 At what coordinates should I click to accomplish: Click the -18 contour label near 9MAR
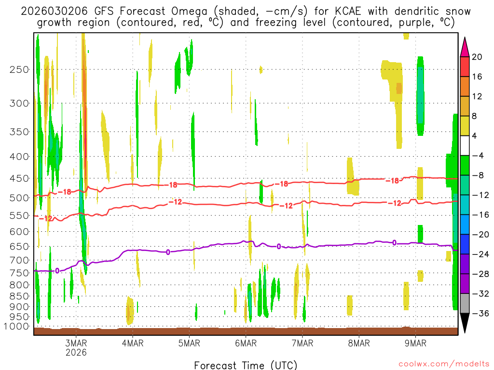coord(393,181)
